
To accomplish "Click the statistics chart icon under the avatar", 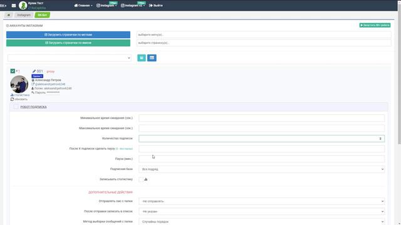I will (x=12, y=95).
